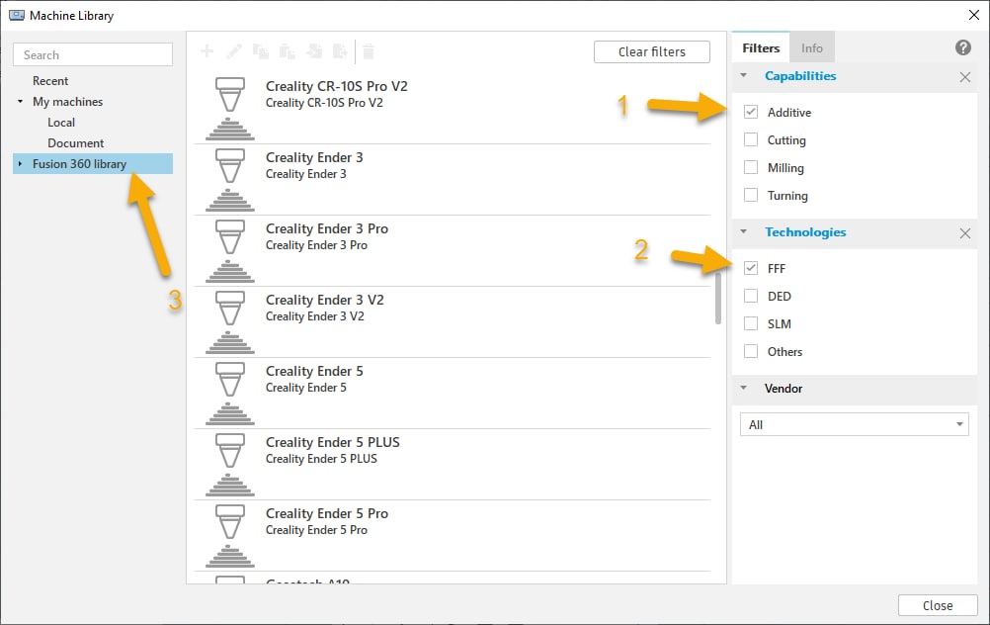Click the trash delete machine icon

(x=369, y=51)
